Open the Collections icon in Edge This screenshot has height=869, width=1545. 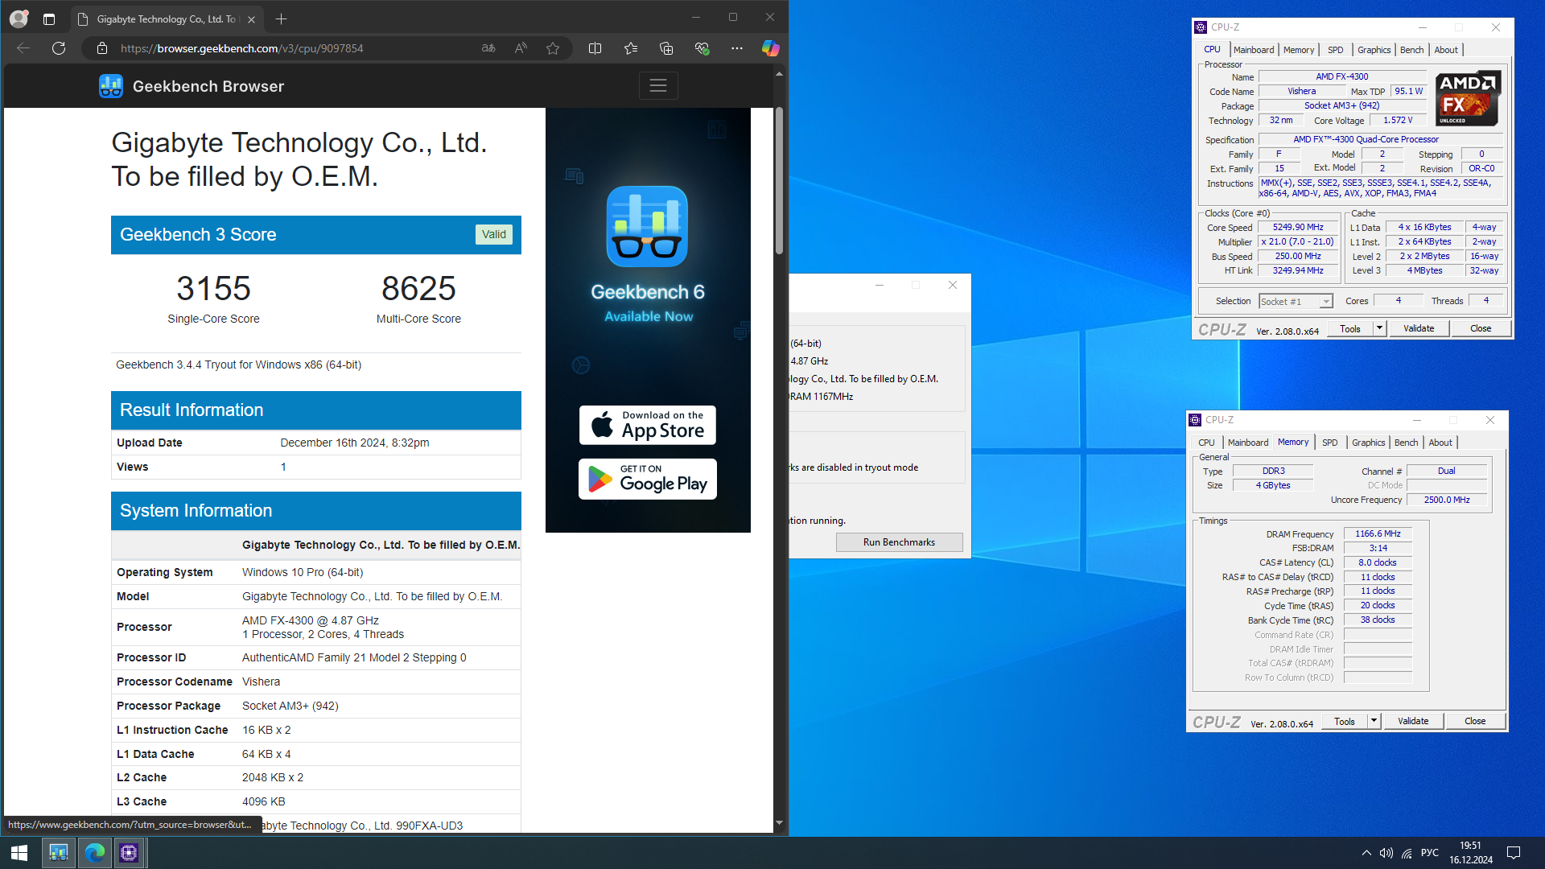coord(666,48)
